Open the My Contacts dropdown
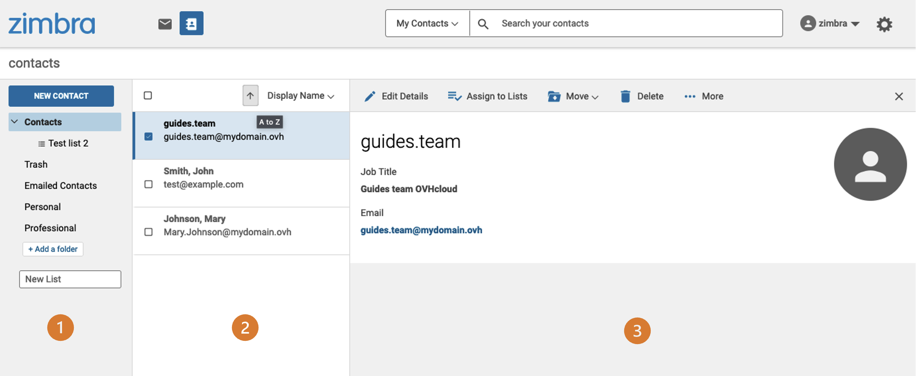Viewport: 916px width, 376px height. point(427,23)
